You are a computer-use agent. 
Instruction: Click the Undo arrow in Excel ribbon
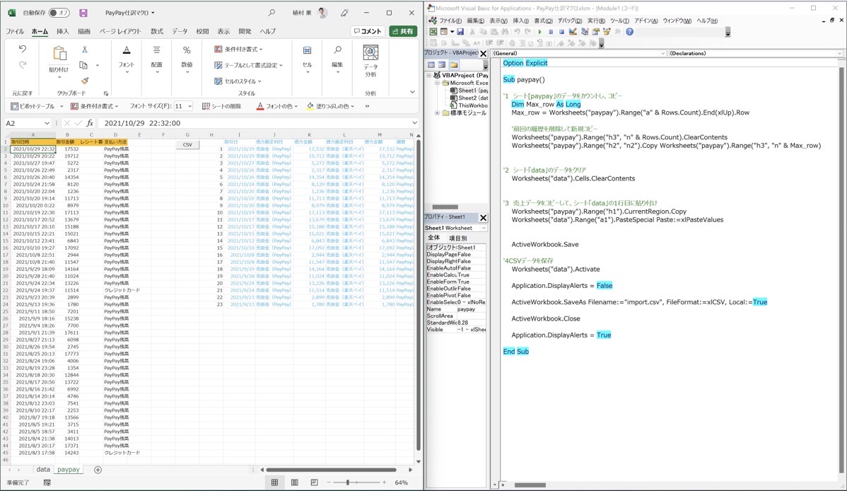pyautogui.click(x=22, y=50)
